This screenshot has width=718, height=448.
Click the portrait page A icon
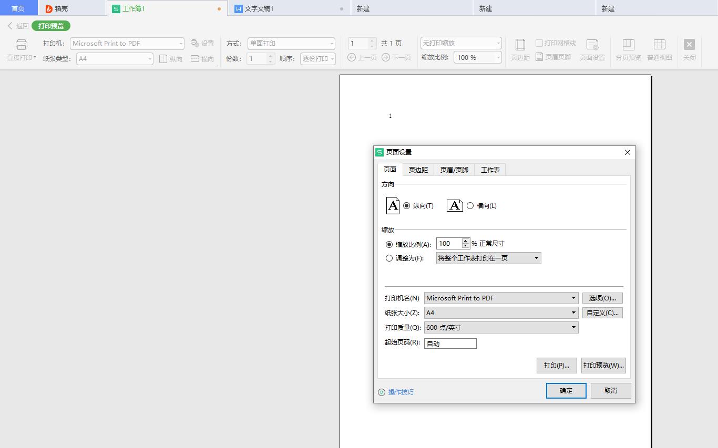coord(393,205)
